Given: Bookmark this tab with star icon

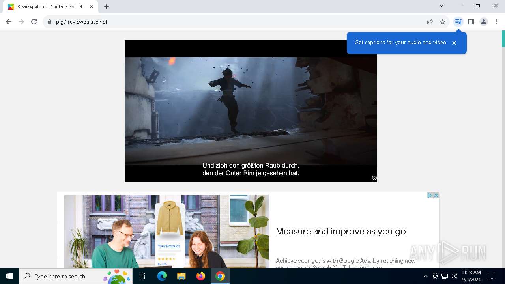Looking at the screenshot, I should [443, 22].
